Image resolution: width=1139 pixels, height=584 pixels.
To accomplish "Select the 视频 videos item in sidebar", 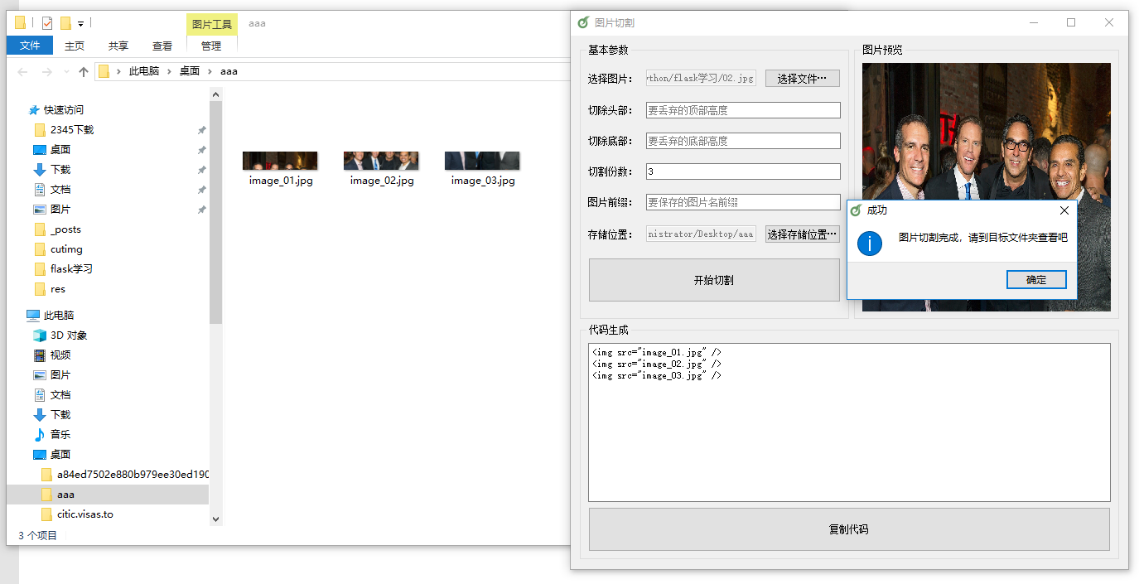I will click(x=60, y=355).
